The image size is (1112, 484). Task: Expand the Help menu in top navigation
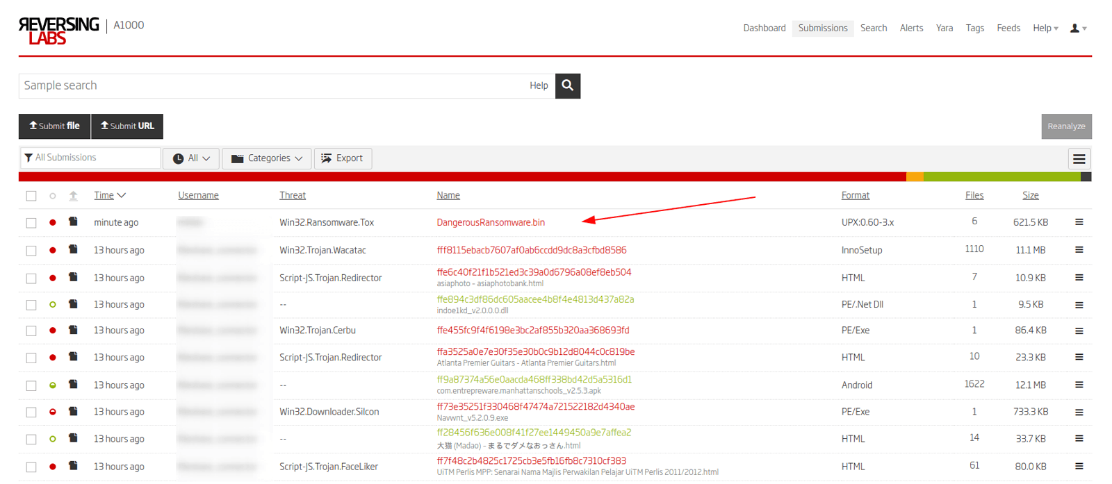point(1045,28)
